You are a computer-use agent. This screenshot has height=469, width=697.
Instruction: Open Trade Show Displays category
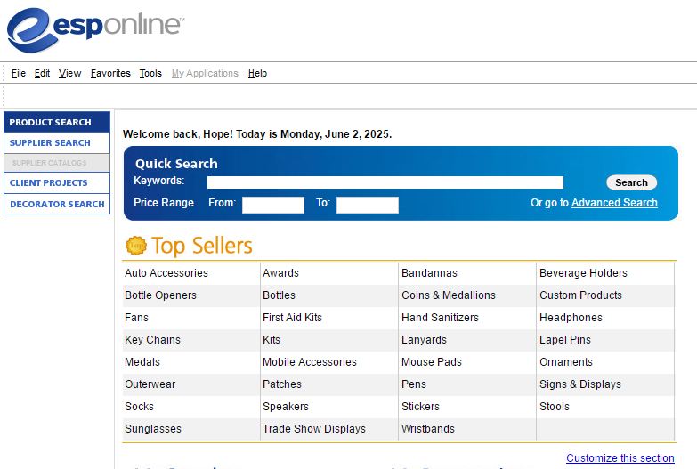point(314,429)
